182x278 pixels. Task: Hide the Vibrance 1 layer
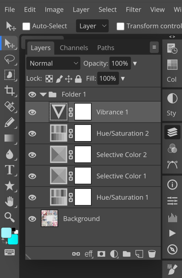click(x=32, y=112)
